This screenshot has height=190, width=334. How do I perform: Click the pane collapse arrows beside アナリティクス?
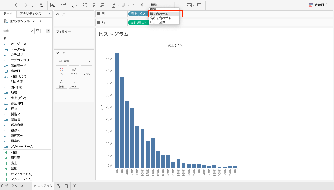click(x=50, y=14)
